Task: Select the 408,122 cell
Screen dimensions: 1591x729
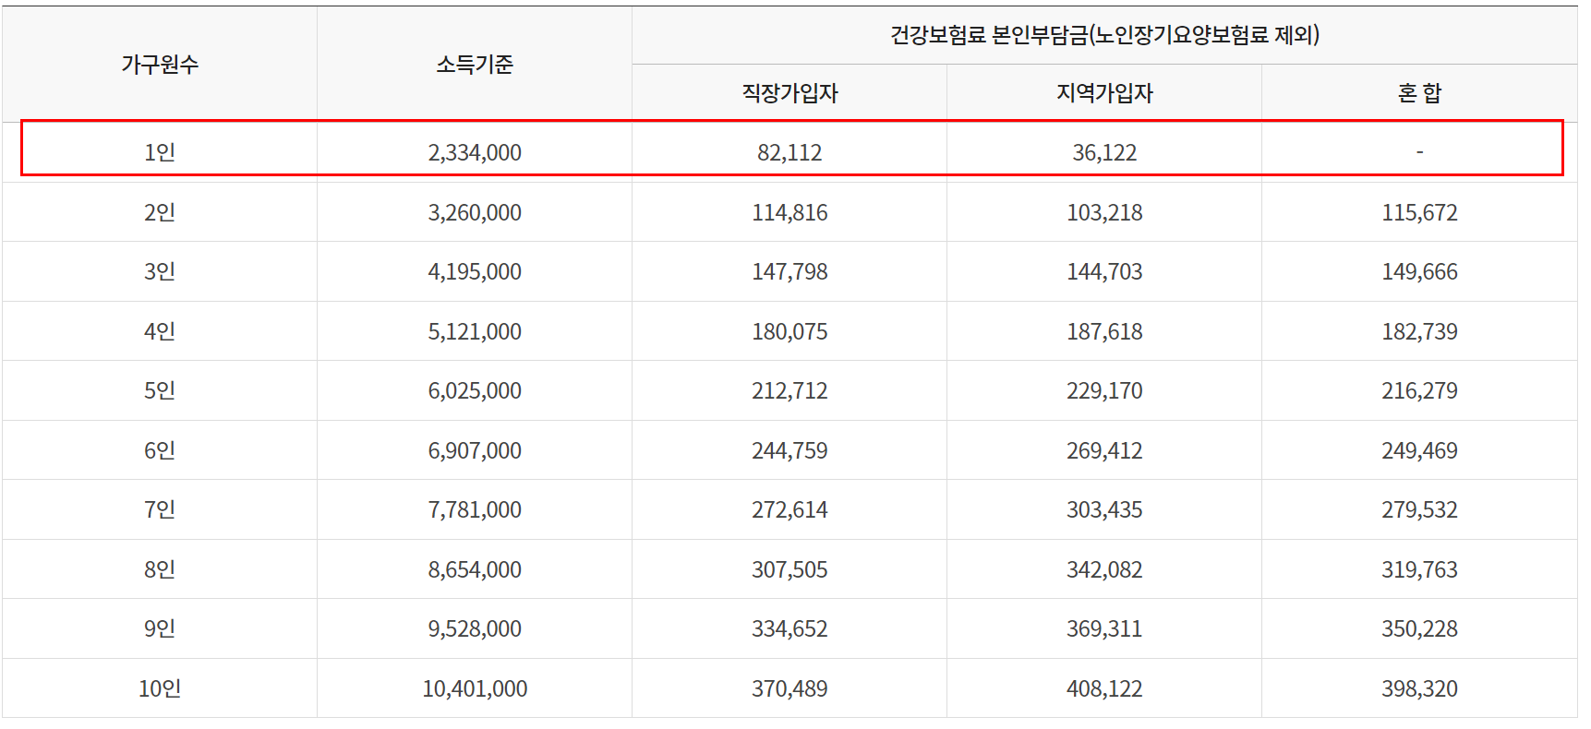Action: click(1104, 688)
